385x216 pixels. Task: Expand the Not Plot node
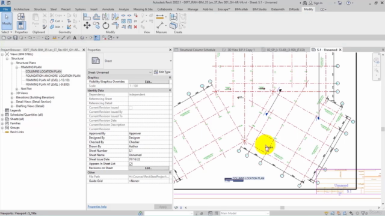click(x=17, y=89)
